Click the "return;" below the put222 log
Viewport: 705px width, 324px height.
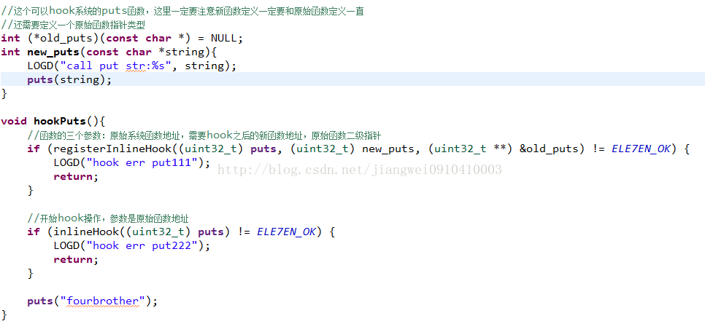click(x=76, y=259)
